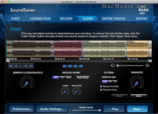Open Audio Settings dialog
The width and height of the screenshot is (158, 114).
point(52,109)
